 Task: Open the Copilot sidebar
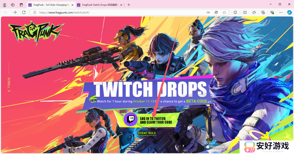click(x=289, y=12)
